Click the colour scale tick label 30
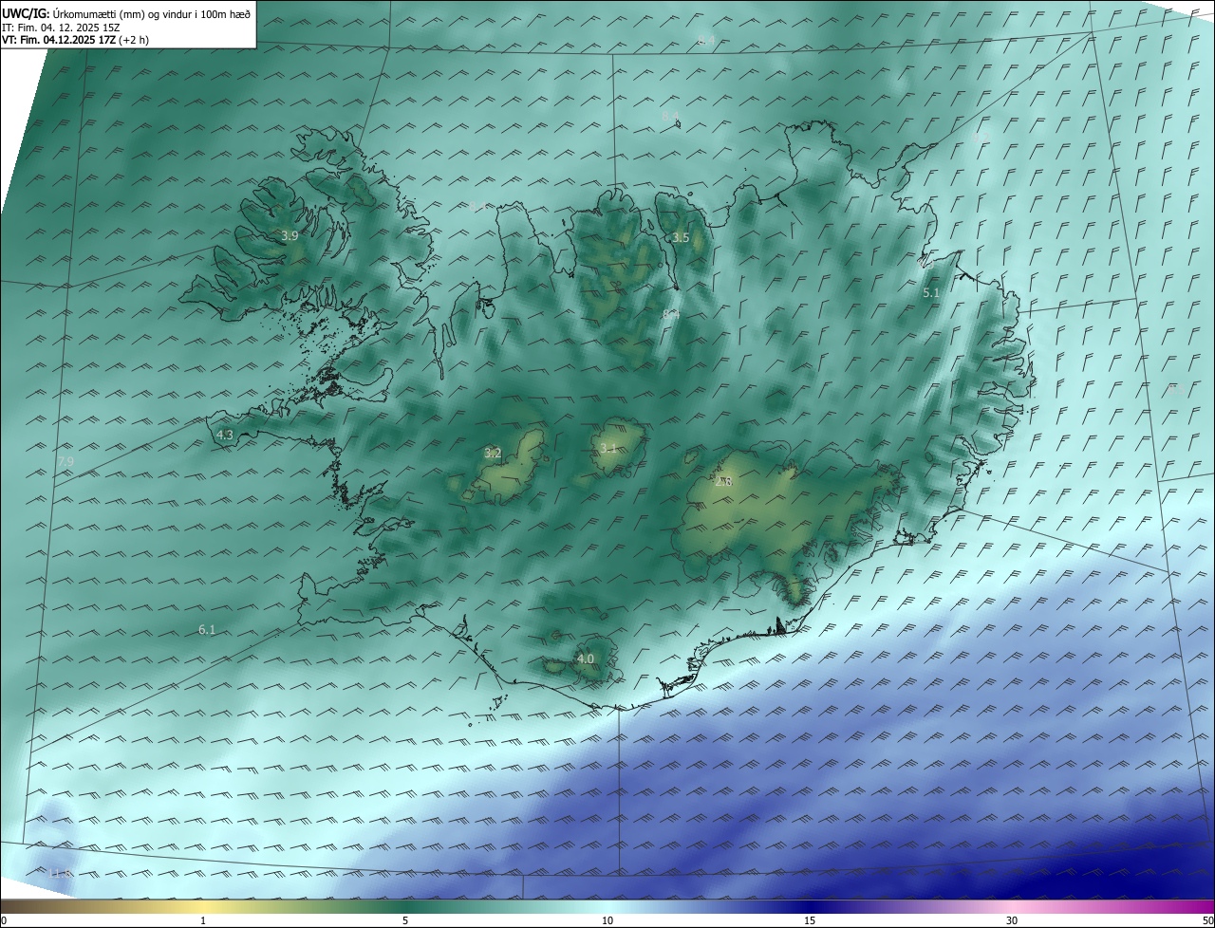Screen dimensions: 1215x928 coord(1012,920)
